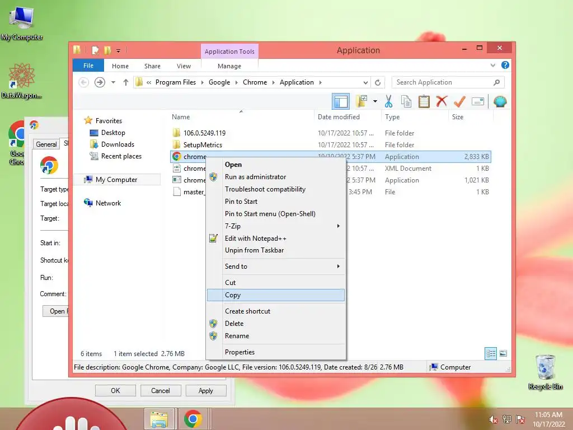Screen dimensions: 573x430
Task: Click Chrome icon on the taskbar
Action: 193,419
